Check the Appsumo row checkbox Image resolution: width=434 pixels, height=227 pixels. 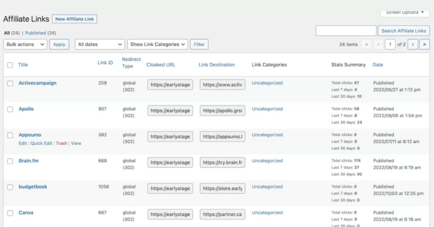10,135
